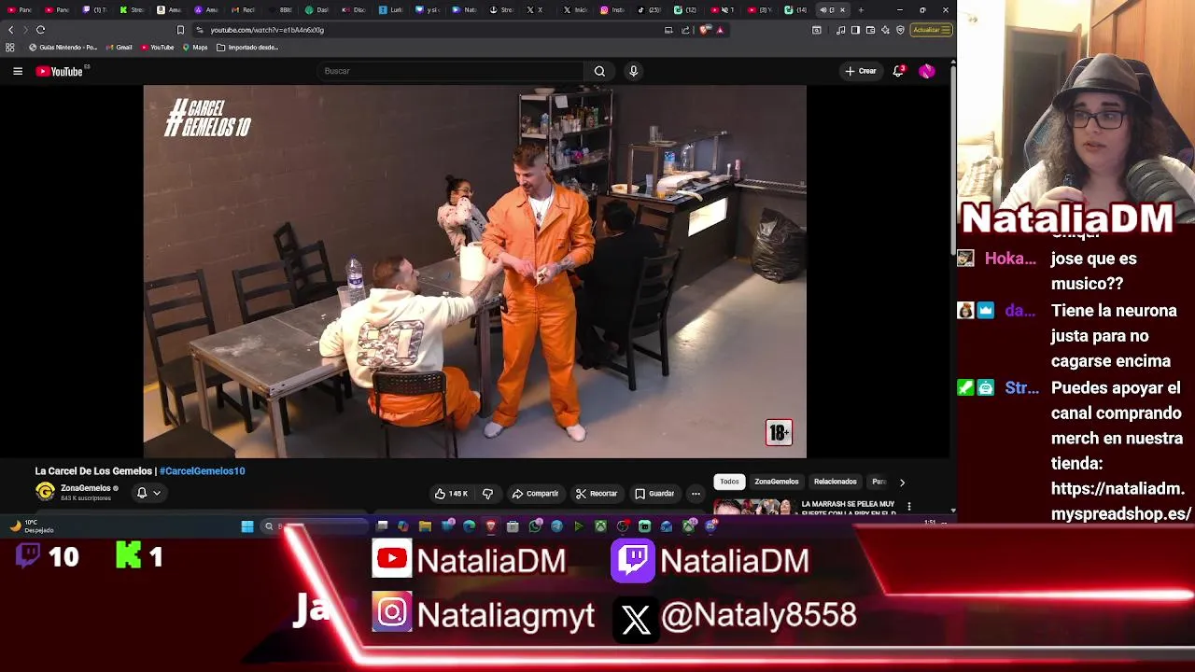The height and width of the screenshot is (672, 1195).
Task: Open the Maps bookmark
Action: 195,48
